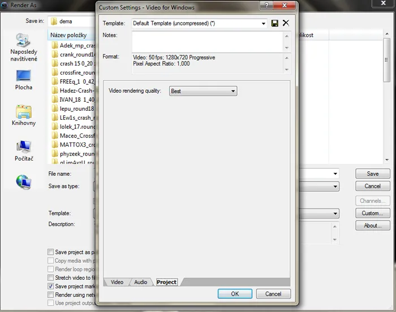Uncheck the Save project markers checkbox

51,287
